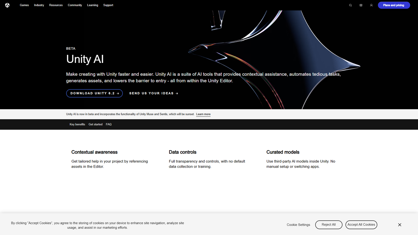Click the 'Make creating with Unity faster' paragraph
This screenshot has width=418, height=235.
click(x=204, y=78)
